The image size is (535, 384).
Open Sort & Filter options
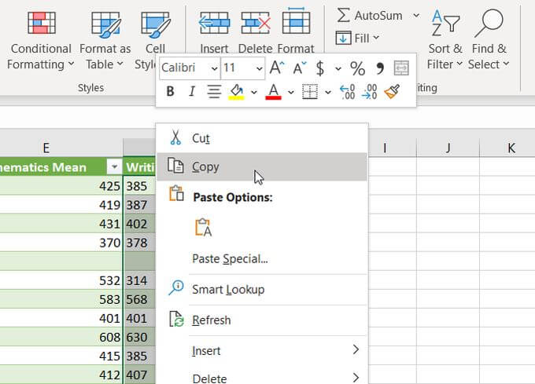[x=445, y=40]
